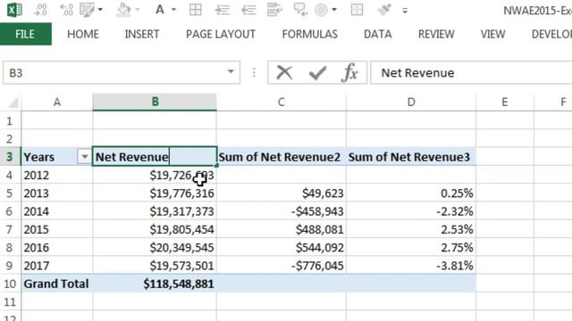
Task: Click the $19,776,316 revenue cell
Action: (155, 193)
